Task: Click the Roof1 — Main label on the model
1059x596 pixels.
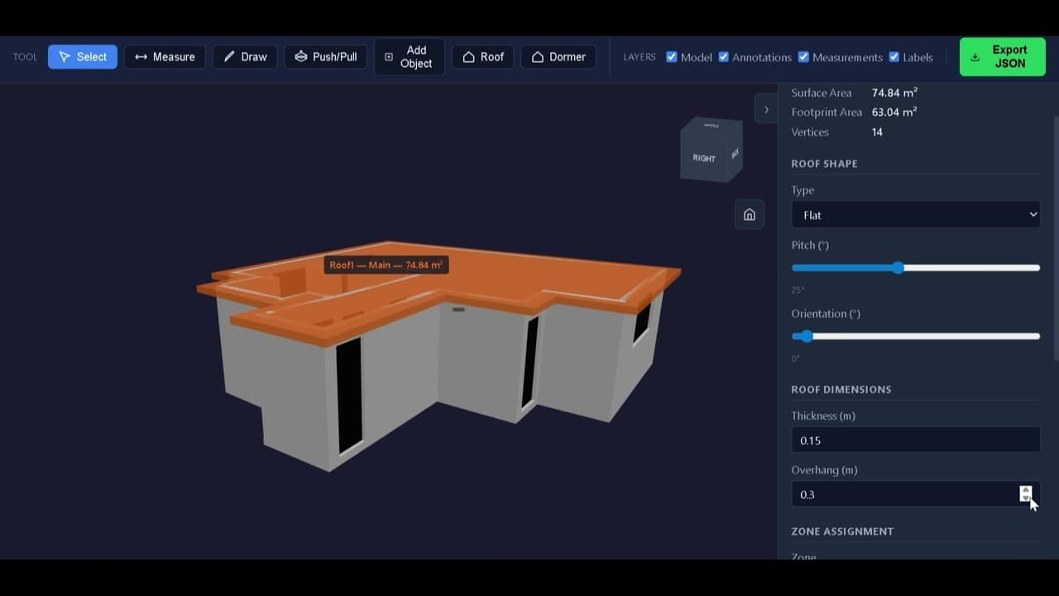Action: coord(386,265)
